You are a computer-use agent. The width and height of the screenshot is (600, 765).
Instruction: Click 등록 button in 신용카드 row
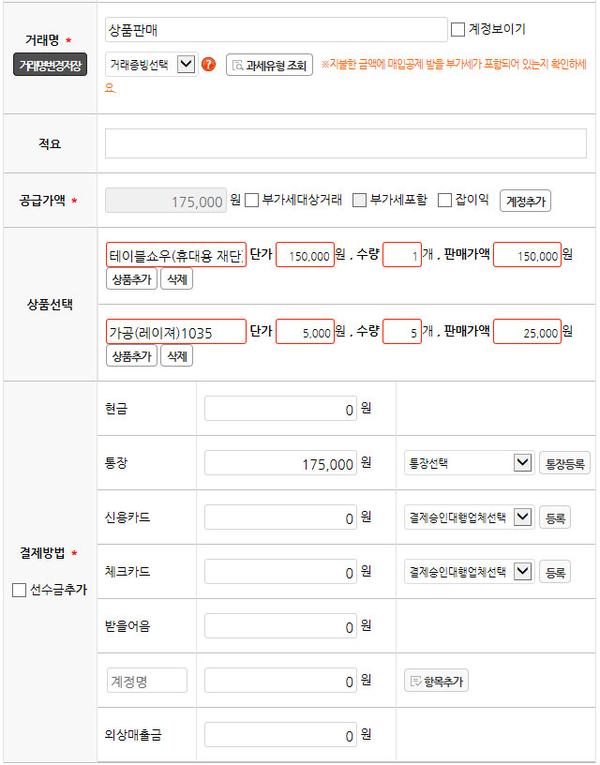[555, 517]
